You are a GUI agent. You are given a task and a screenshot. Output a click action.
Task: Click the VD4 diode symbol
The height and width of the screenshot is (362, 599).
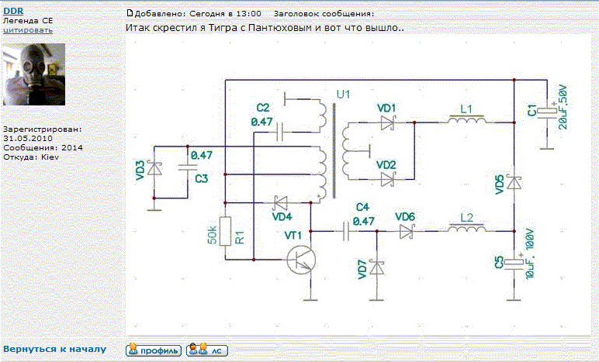click(x=281, y=203)
